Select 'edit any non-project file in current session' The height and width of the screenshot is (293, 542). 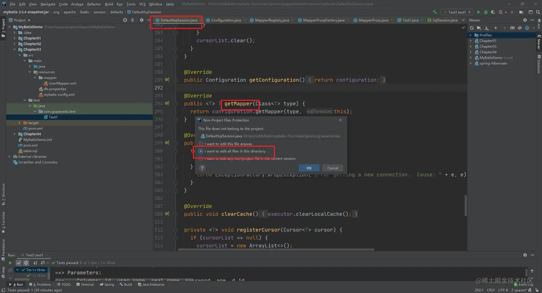coord(247,158)
